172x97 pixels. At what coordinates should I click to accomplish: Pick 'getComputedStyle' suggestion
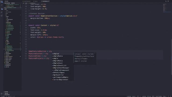(x=63, y=77)
